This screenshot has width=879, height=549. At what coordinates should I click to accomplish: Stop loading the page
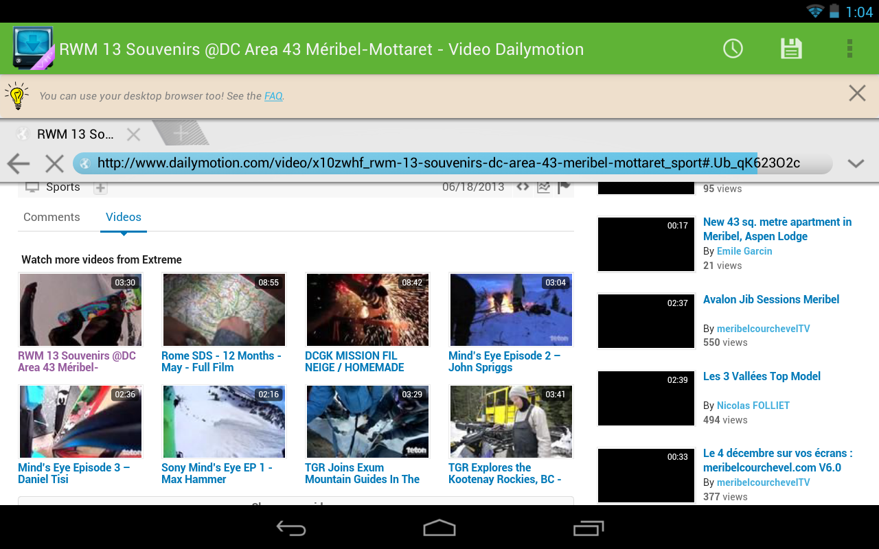click(x=54, y=163)
